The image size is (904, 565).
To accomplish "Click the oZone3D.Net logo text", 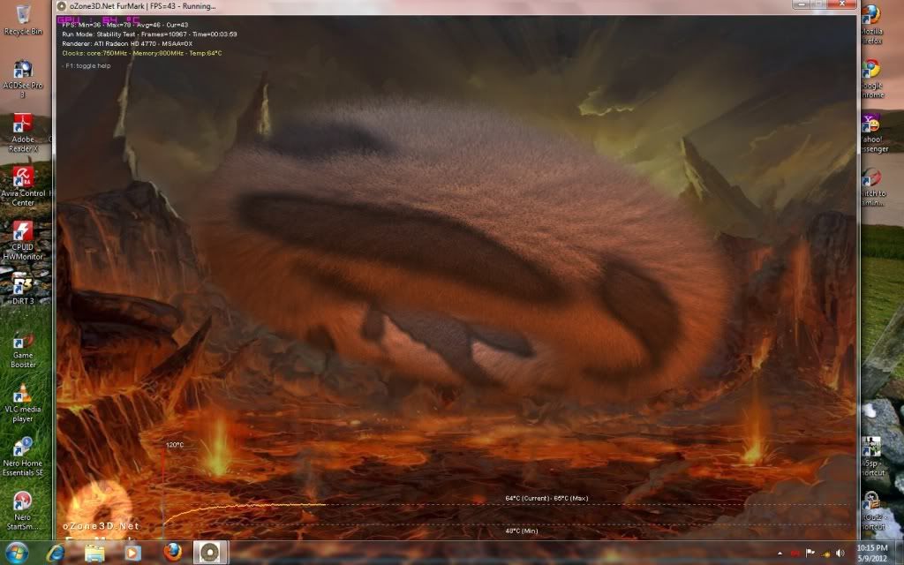I will (x=101, y=526).
